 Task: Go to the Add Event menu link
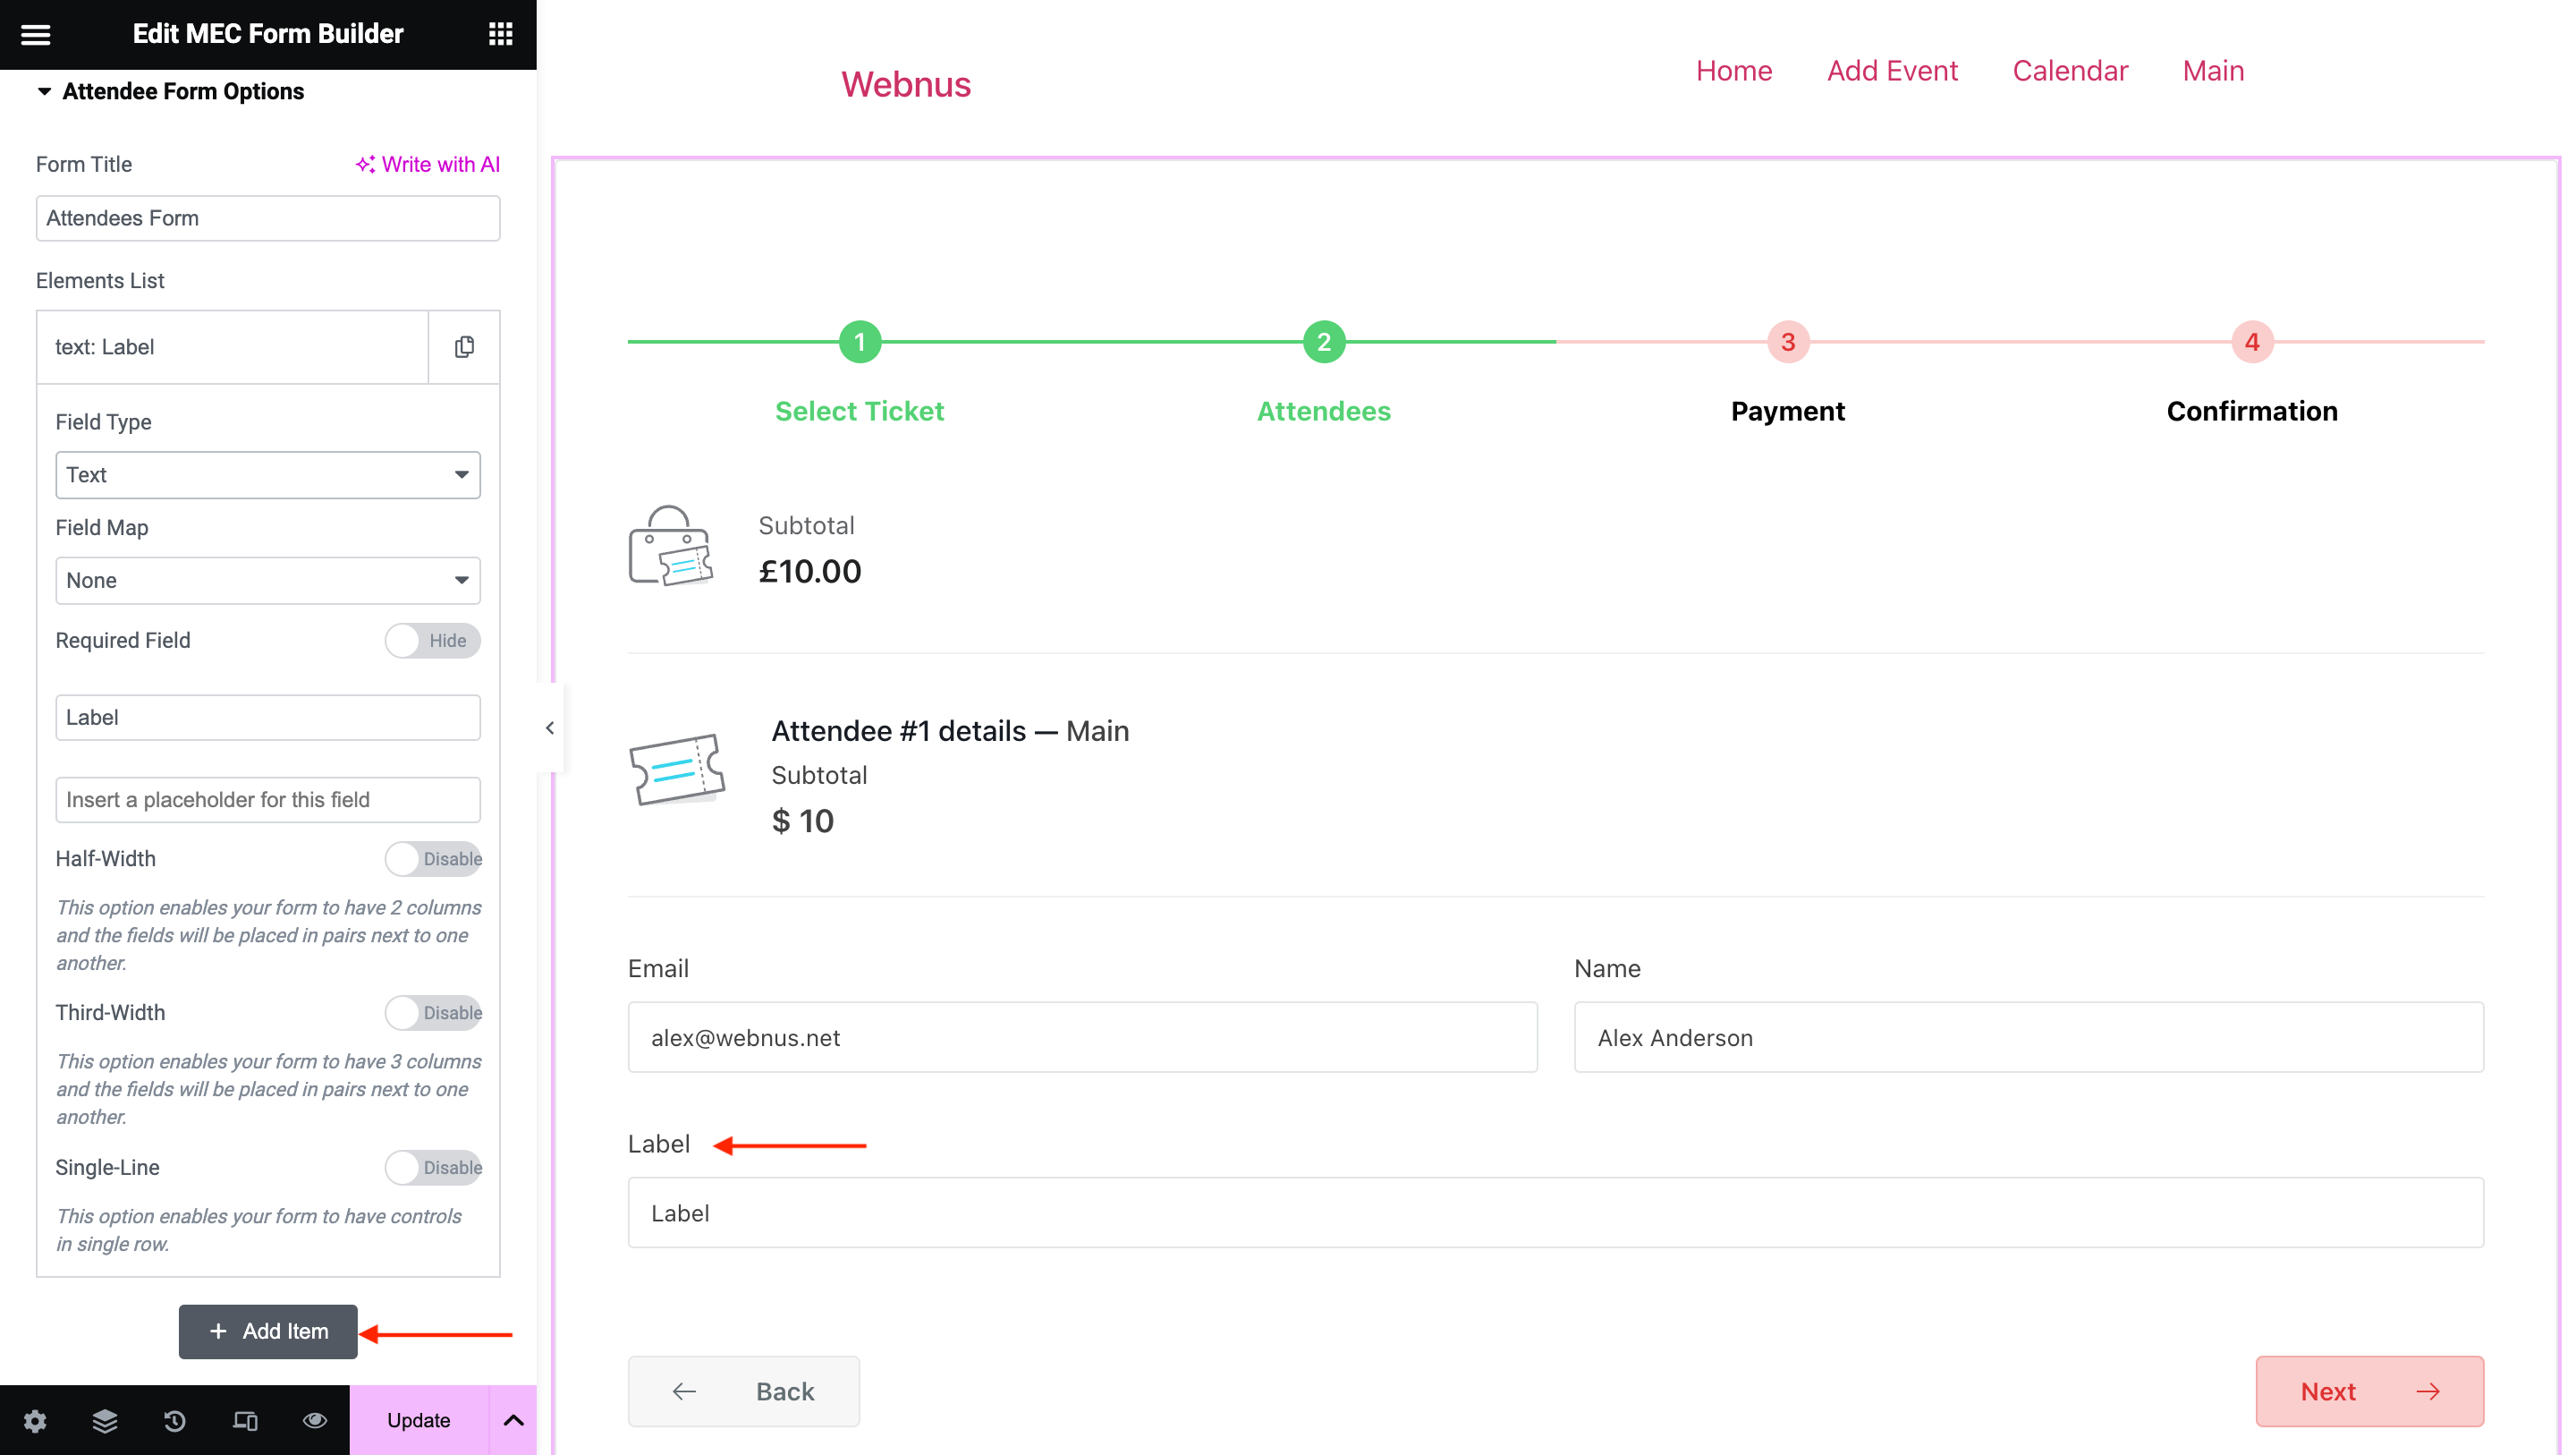click(x=1891, y=71)
